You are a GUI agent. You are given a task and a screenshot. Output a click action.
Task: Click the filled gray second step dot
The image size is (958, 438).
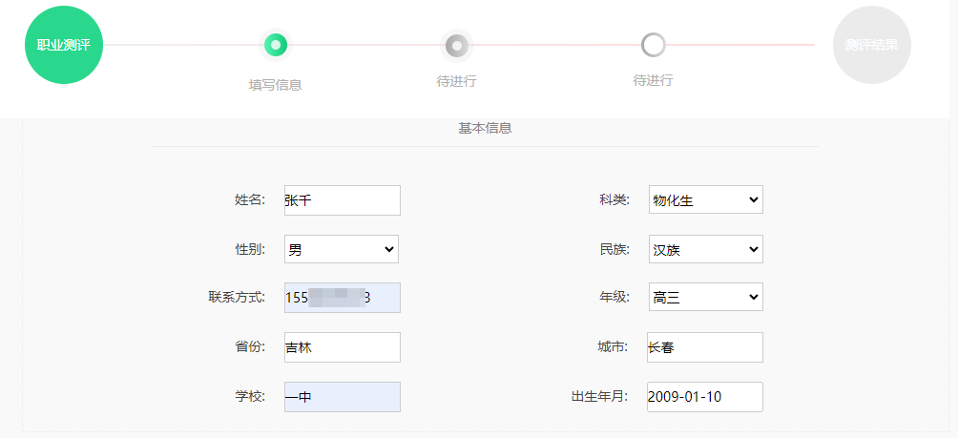(457, 45)
